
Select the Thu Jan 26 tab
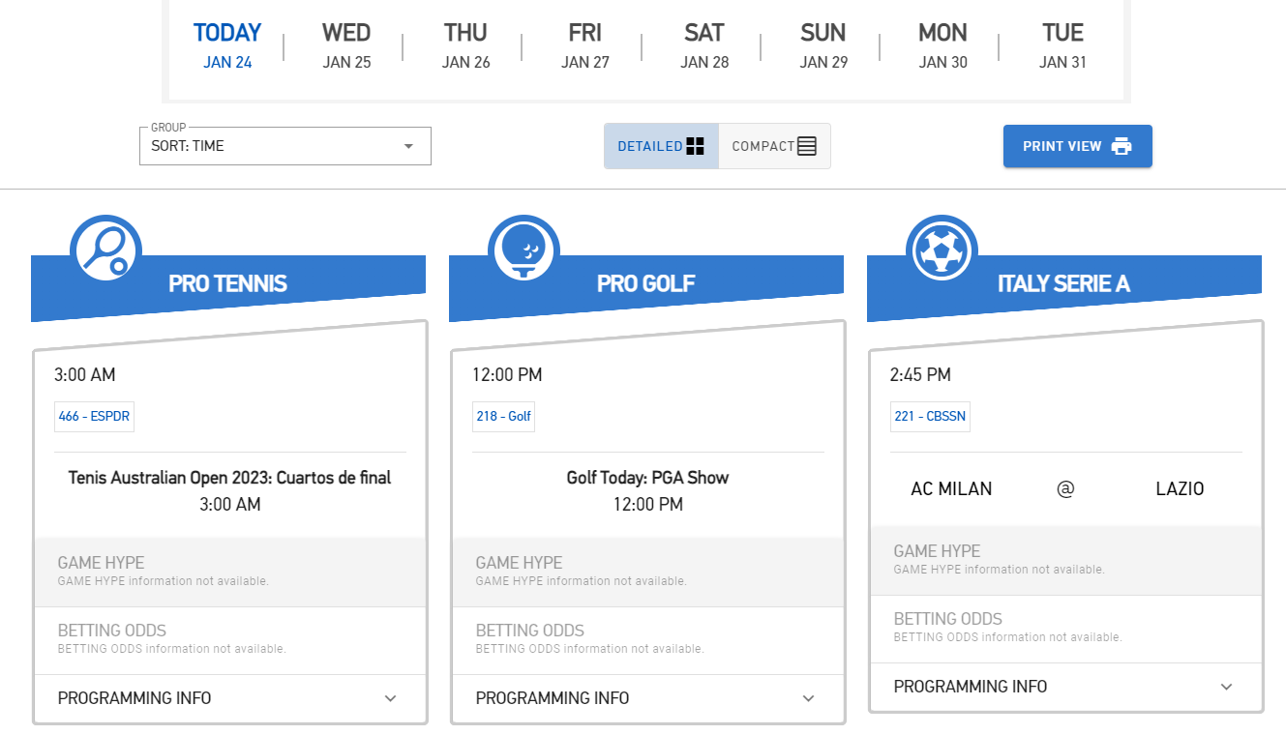click(x=465, y=45)
